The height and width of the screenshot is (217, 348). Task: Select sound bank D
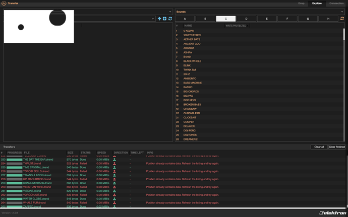tap(246, 19)
